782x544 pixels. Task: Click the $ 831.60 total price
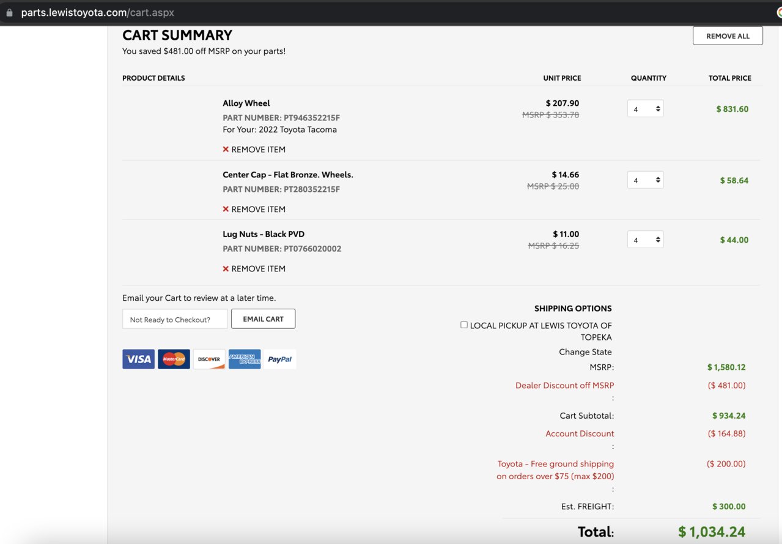pyautogui.click(x=732, y=109)
